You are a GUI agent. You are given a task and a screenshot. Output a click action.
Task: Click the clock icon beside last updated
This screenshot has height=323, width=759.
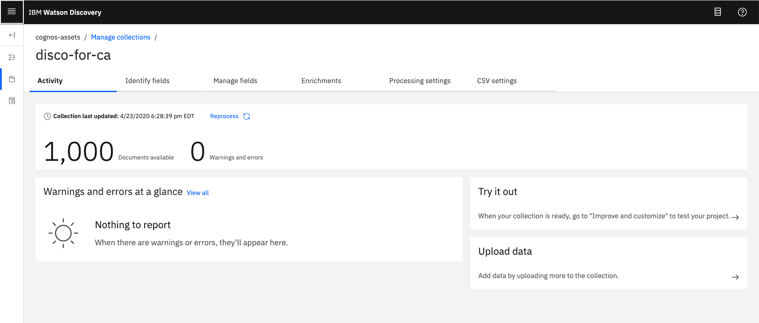pyautogui.click(x=47, y=116)
